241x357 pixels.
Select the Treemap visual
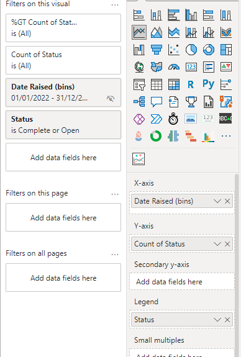point(226,50)
